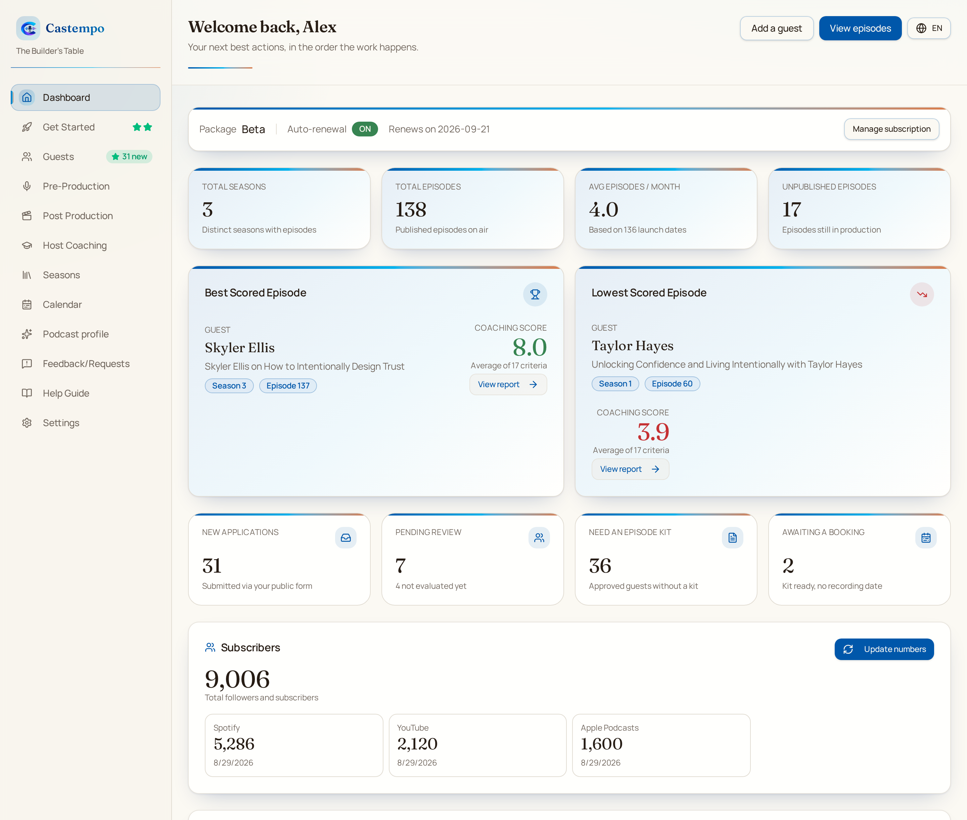Open the Guests section
Image resolution: width=967 pixels, height=820 pixels.
86,157
